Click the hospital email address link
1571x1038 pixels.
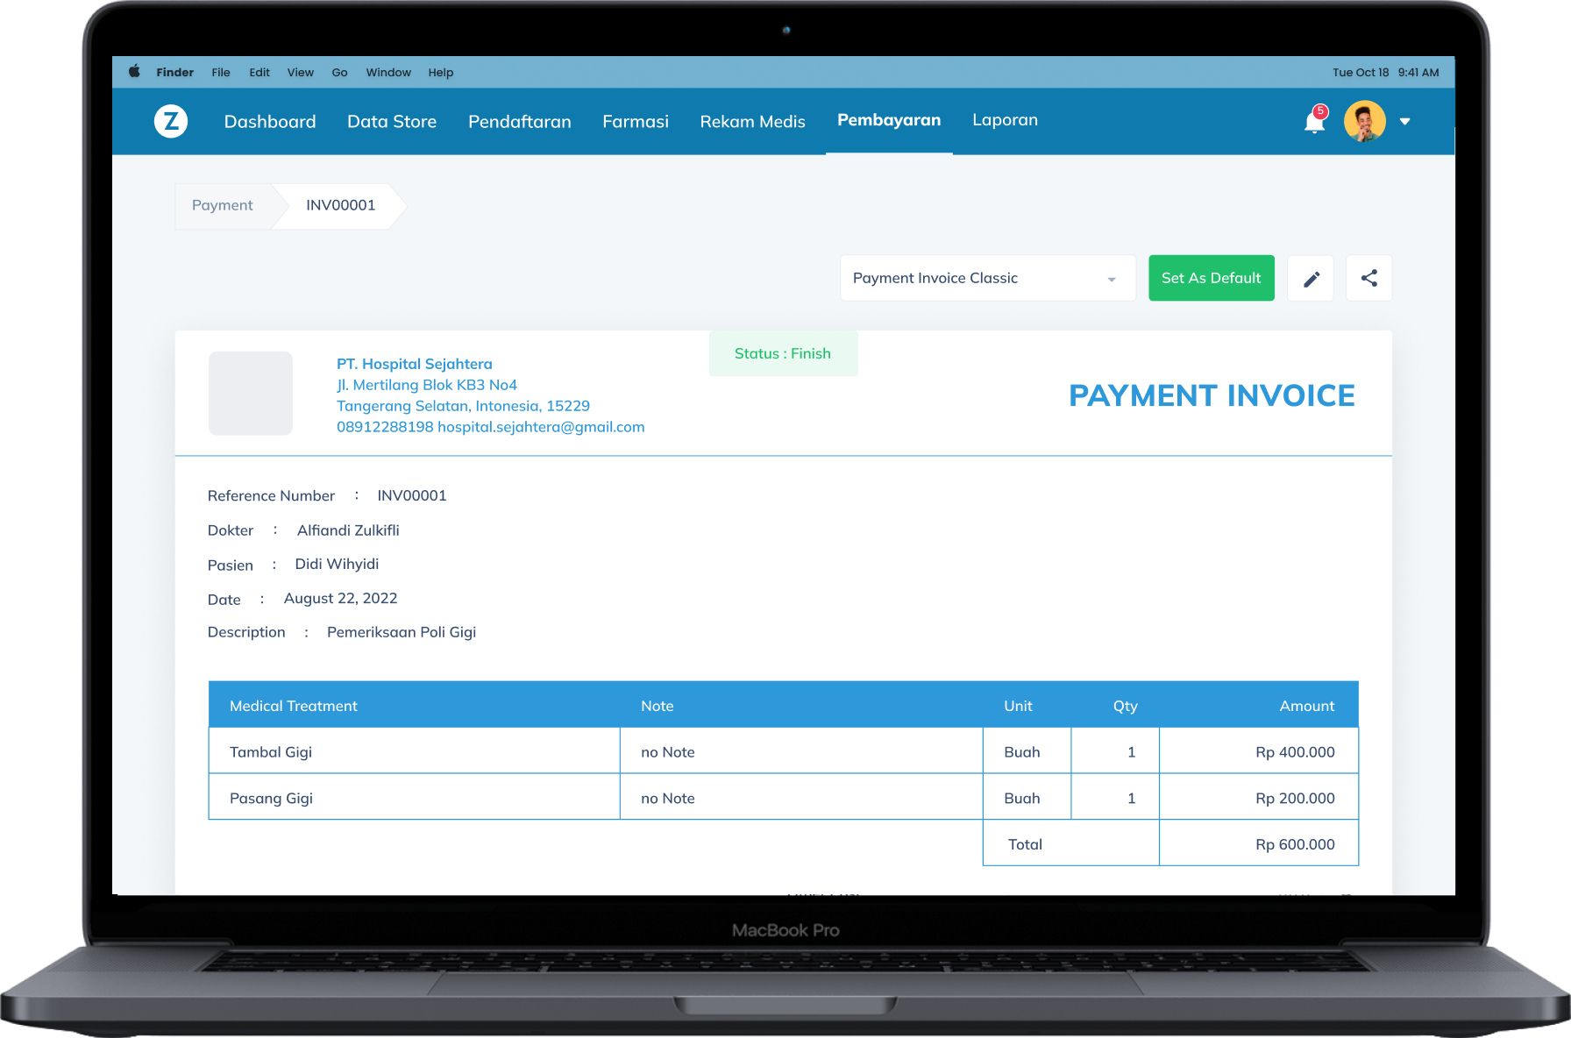tap(541, 427)
